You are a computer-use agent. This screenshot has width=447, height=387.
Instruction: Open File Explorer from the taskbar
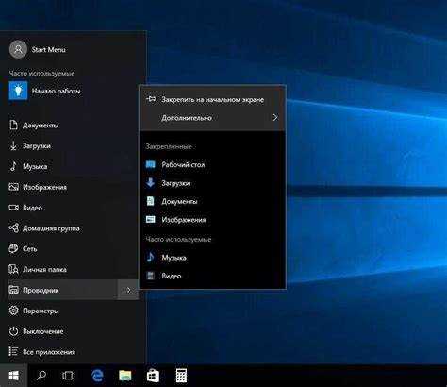click(x=125, y=376)
